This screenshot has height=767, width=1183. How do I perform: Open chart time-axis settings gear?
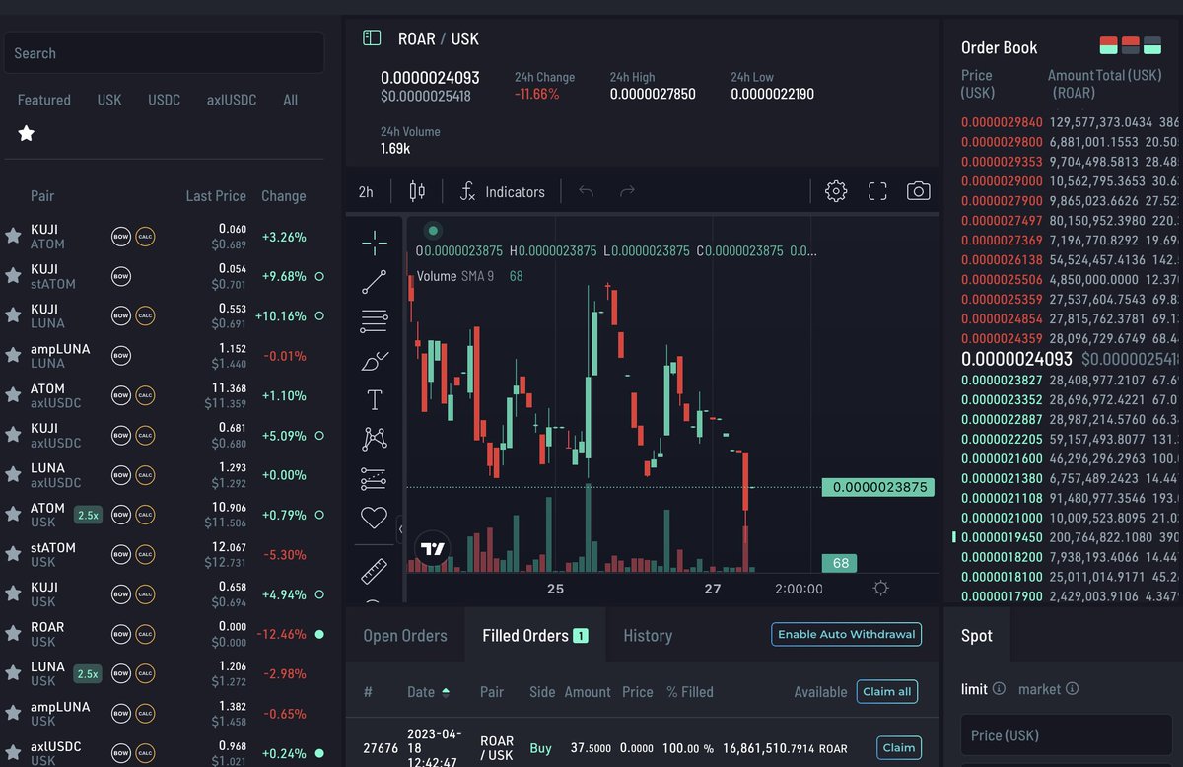pos(881,588)
